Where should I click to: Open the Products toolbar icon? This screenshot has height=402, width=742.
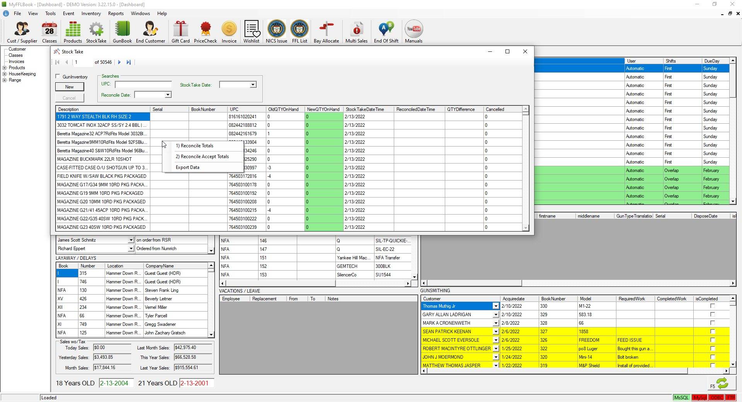click(x=73, y=32)
